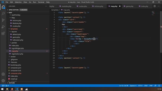Screen dimensions: 162x91
Task: Click the Explorer more actions ellipsis
Action: coord(46,6)
